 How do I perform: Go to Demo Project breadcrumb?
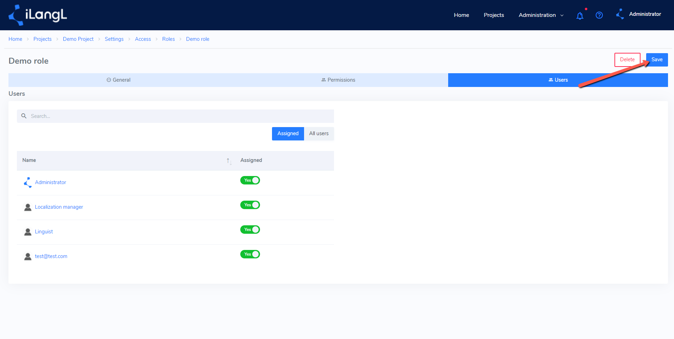coord(78,39)
